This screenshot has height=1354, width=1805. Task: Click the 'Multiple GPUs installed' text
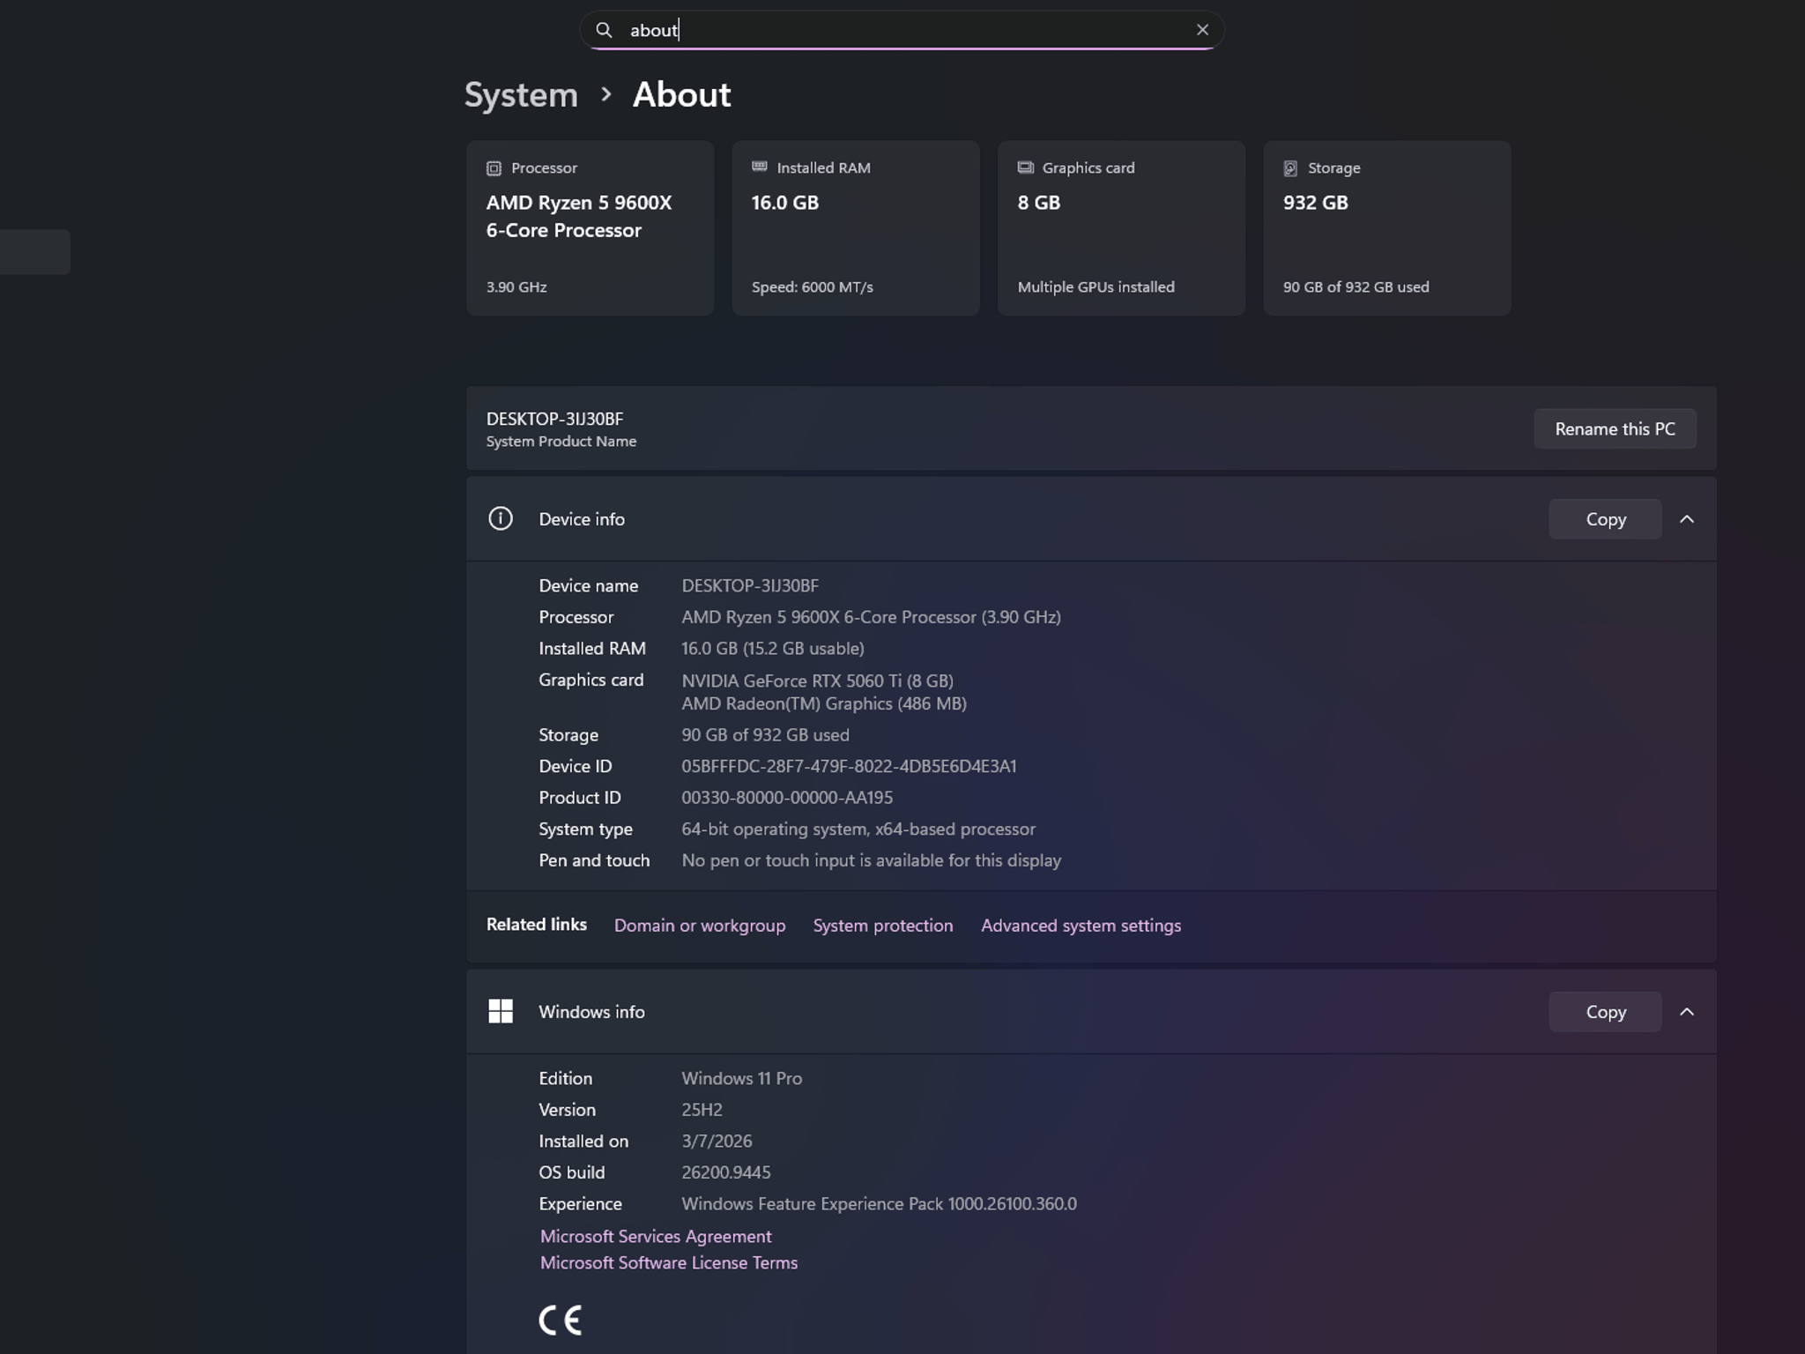[x=1096, y=287]
